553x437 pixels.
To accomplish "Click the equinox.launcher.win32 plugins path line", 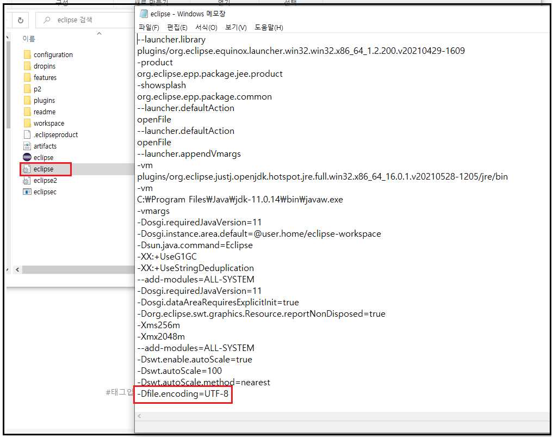I will tap(301, 51).
